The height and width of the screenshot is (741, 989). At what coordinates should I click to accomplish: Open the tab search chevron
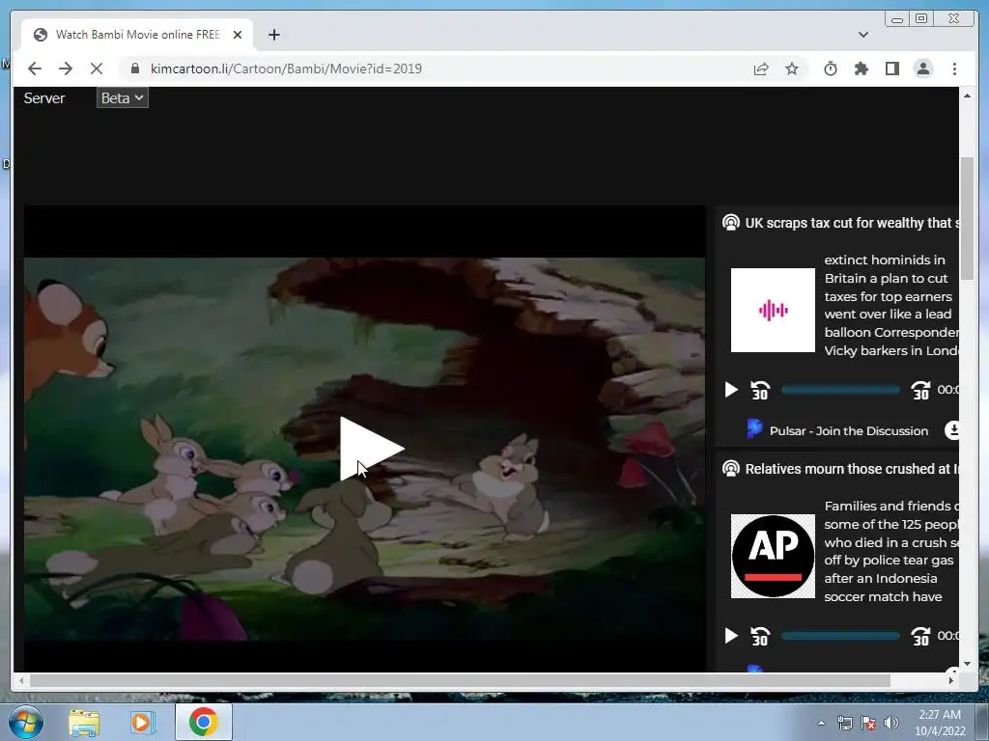(x=863, y=35)
